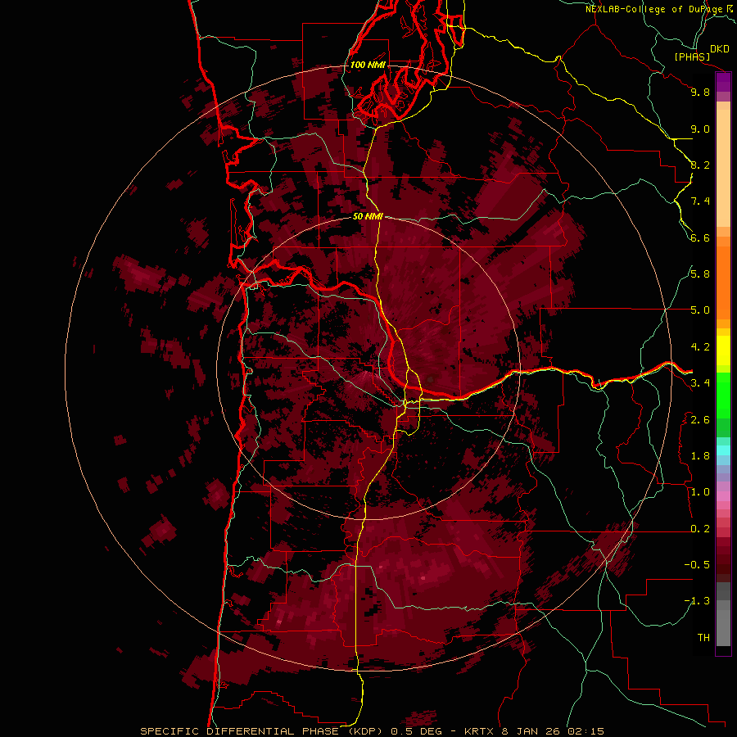Select the 5.8 legend value
737x737 pixels.
click(700, 274)
